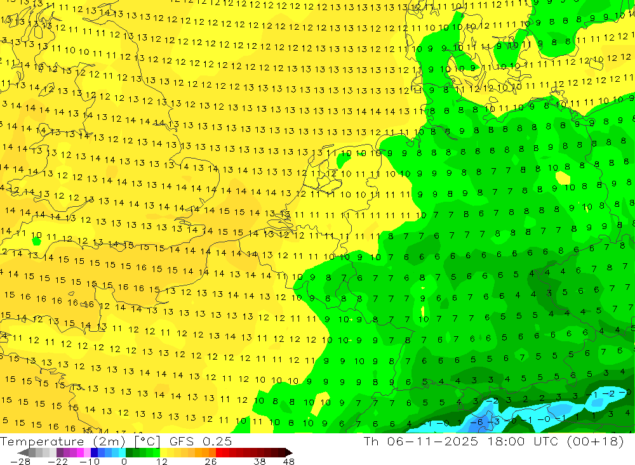Click the -22 legend scale value
Image resolution: width=635 pixels, height=465 pixels.
pyautogui.click(x=58, y=461)
